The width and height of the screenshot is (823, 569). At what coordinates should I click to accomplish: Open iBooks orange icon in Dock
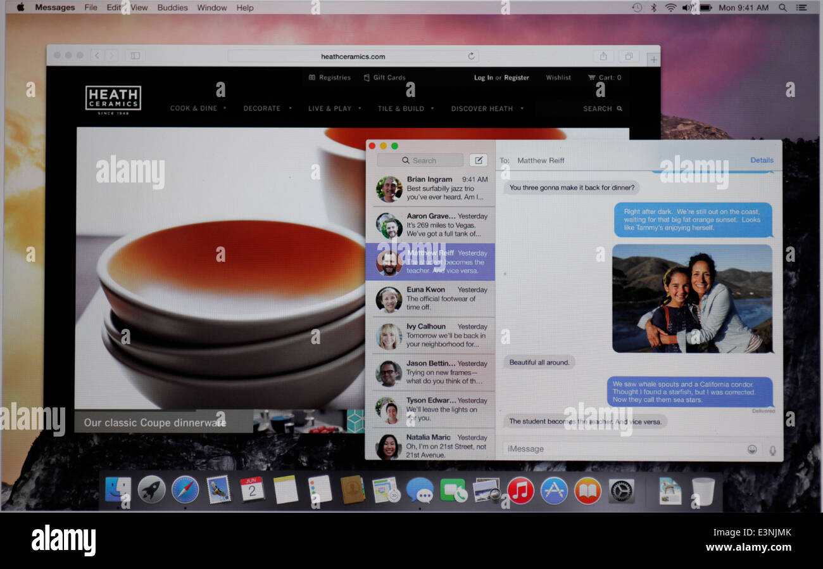(x=587, y=490)
